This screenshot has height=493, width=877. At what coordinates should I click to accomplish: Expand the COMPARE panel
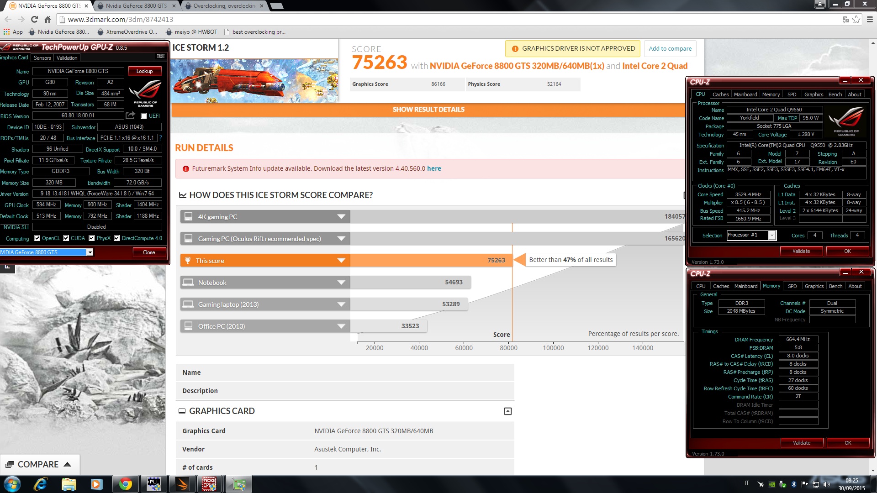pos(39,464)
